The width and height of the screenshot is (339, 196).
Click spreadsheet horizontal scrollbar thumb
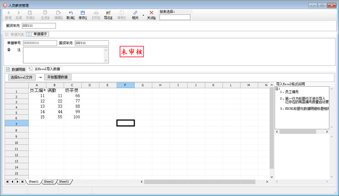pyautogui.click(x=200, y=182)
